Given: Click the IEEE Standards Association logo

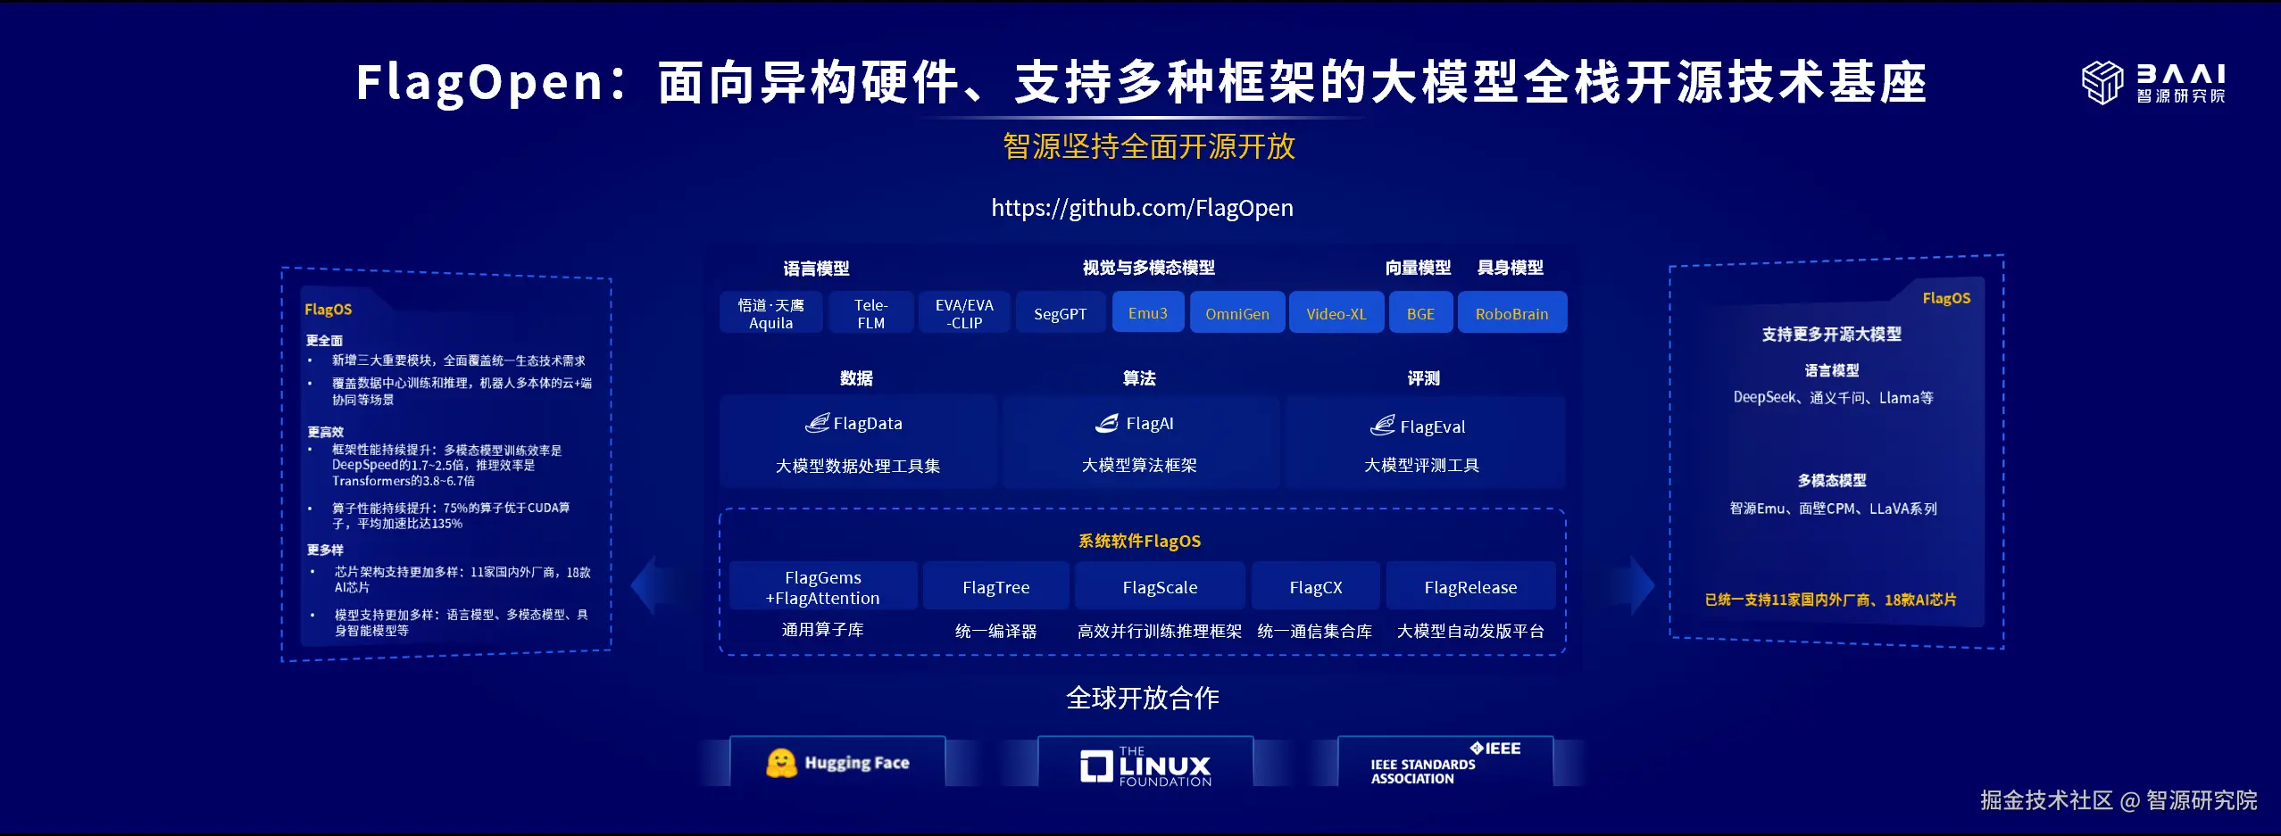Looking at the screenshot, I should click(x=1445, y=763).
